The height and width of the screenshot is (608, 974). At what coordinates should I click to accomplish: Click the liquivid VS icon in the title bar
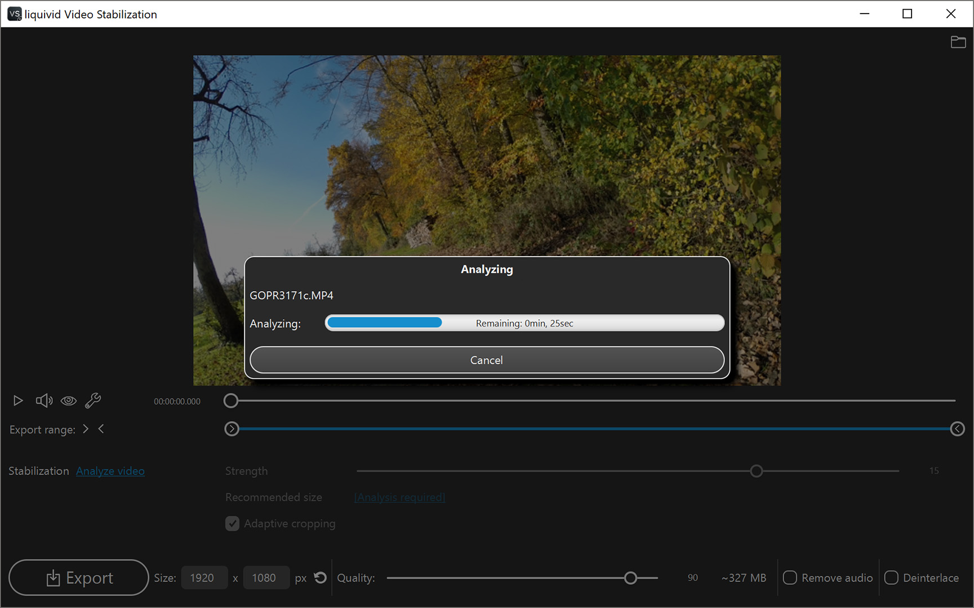(x=14, y=14)
